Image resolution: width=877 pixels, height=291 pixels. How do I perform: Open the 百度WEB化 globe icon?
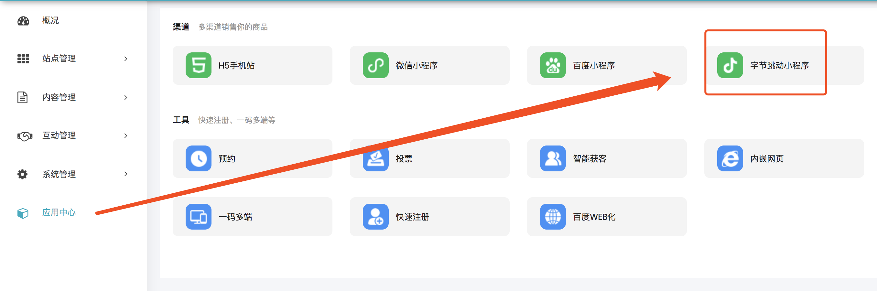[553, 217]
